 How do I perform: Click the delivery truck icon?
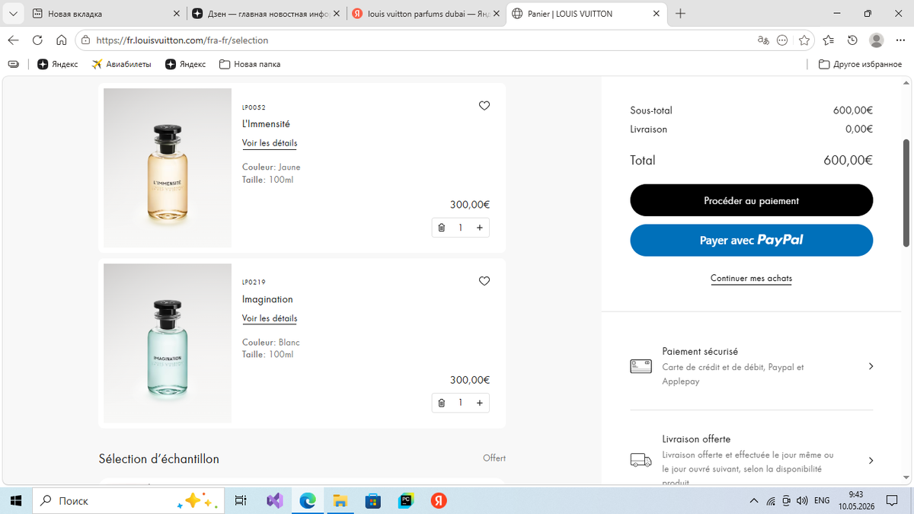tap(641, 460)
